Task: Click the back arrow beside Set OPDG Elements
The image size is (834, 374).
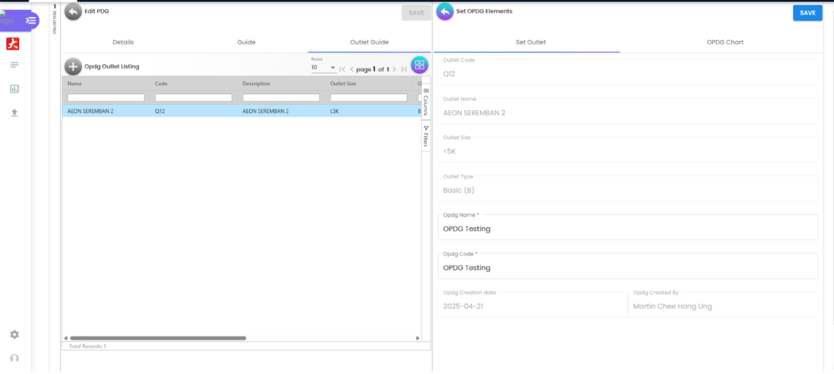Action: point(445,12)
